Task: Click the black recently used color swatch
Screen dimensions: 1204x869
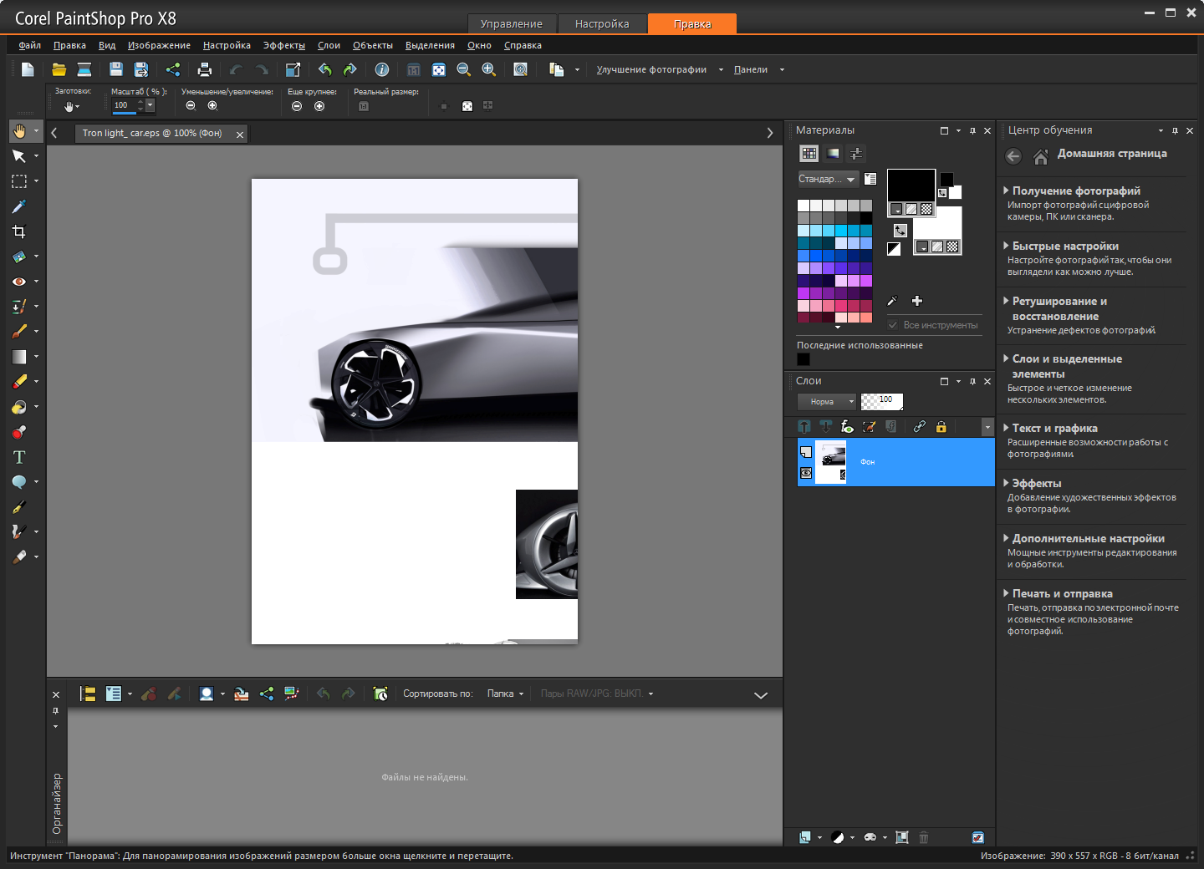Action: click(x=804, y=359)
